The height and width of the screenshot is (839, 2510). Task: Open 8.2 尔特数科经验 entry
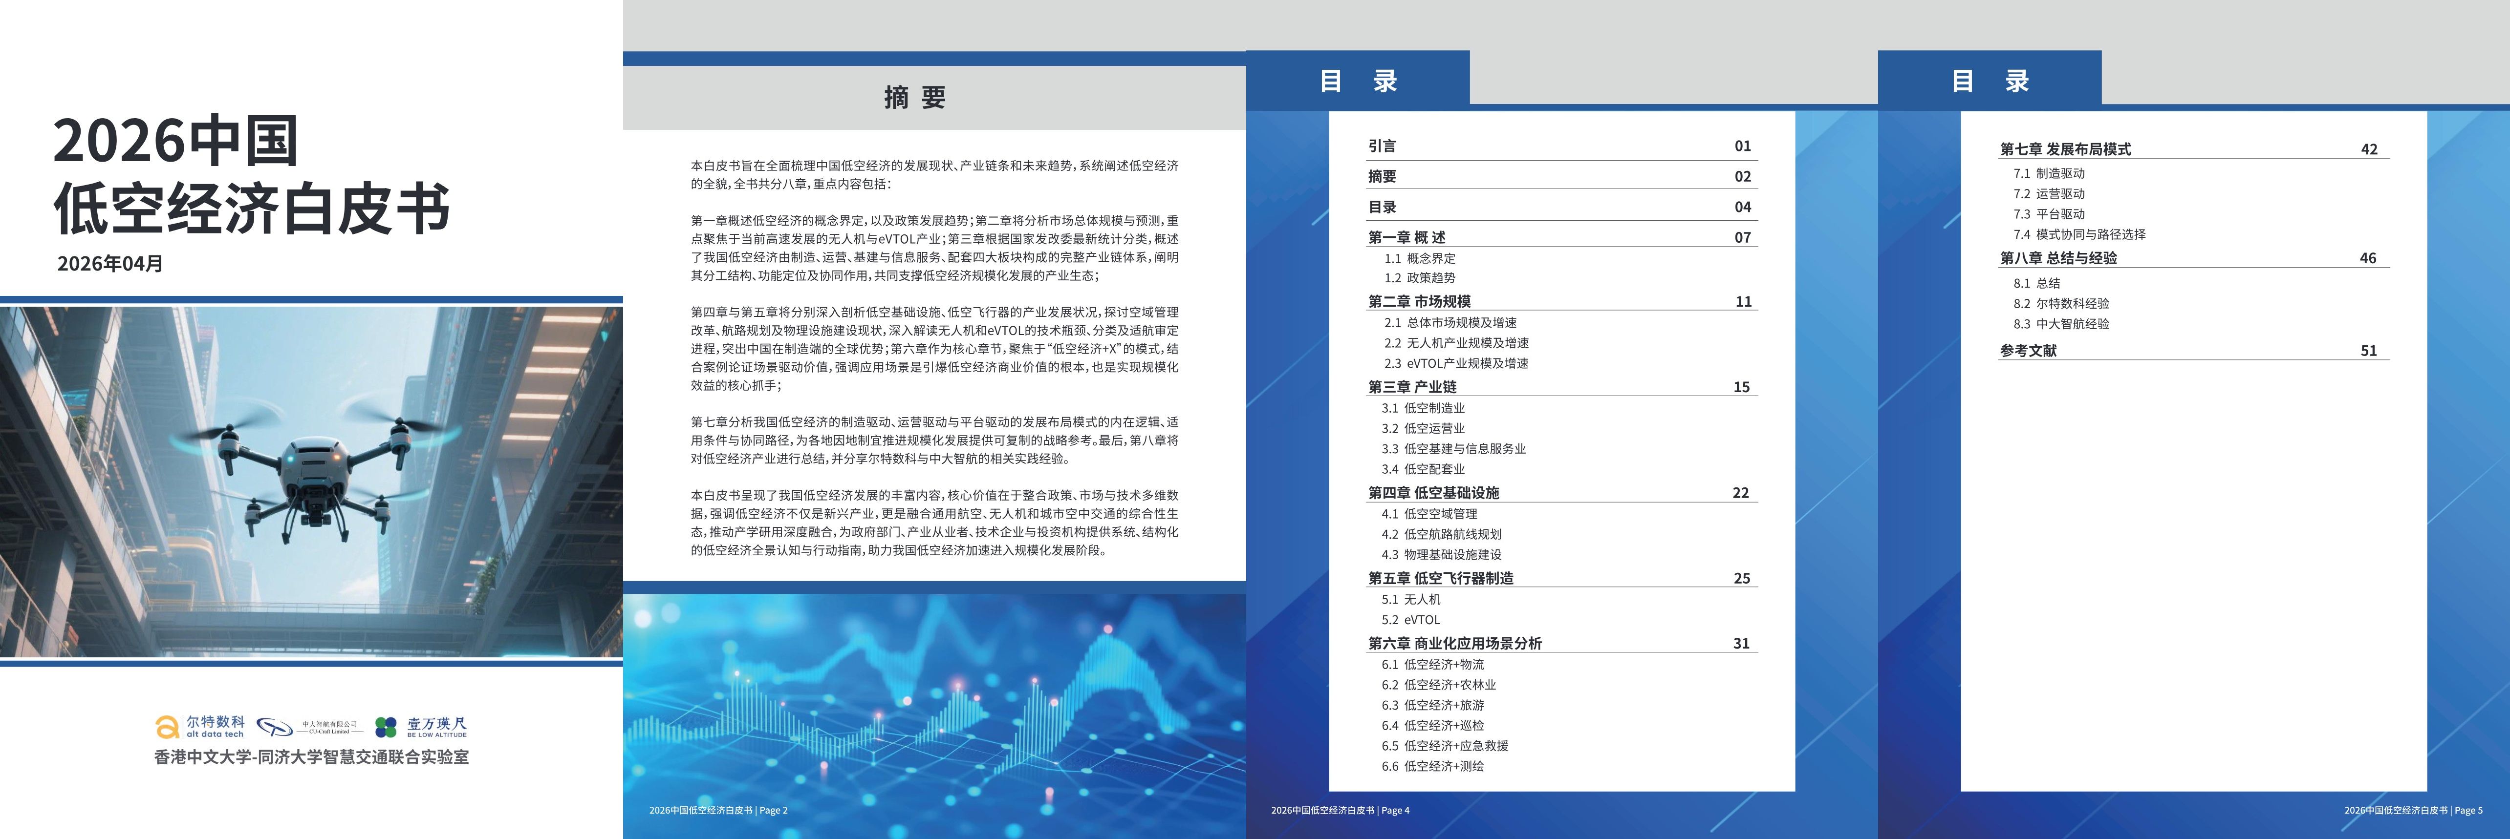pyautogui.click(x=2062, y=304)
